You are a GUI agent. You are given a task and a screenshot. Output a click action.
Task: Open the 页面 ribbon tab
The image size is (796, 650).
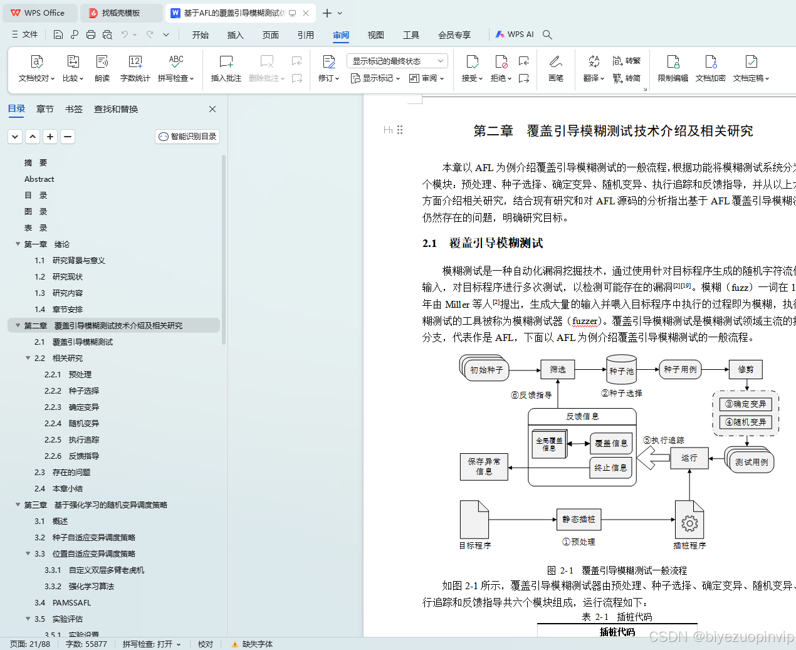coord(271,35)
